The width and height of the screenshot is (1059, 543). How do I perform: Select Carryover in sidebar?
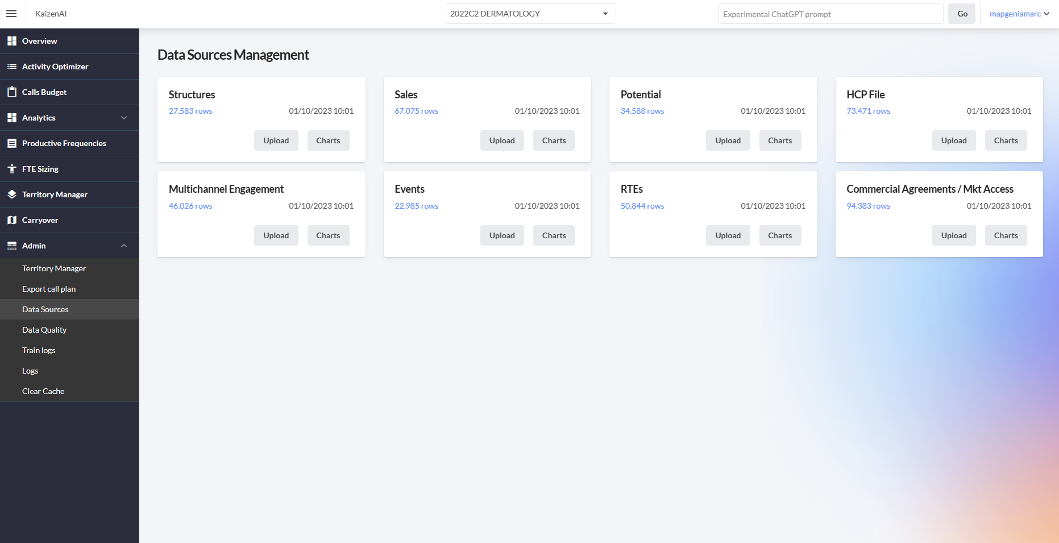click(x=69, y=220)
